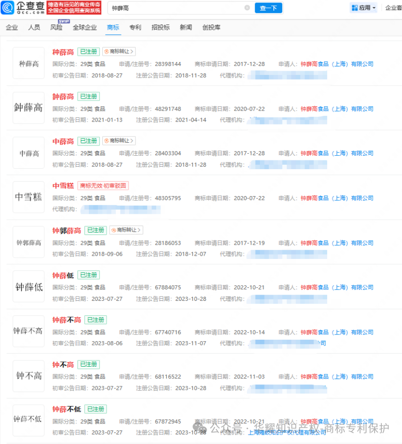Click registration number 67884075
This screenshot has width=402, height=444.
coord(168,287)
